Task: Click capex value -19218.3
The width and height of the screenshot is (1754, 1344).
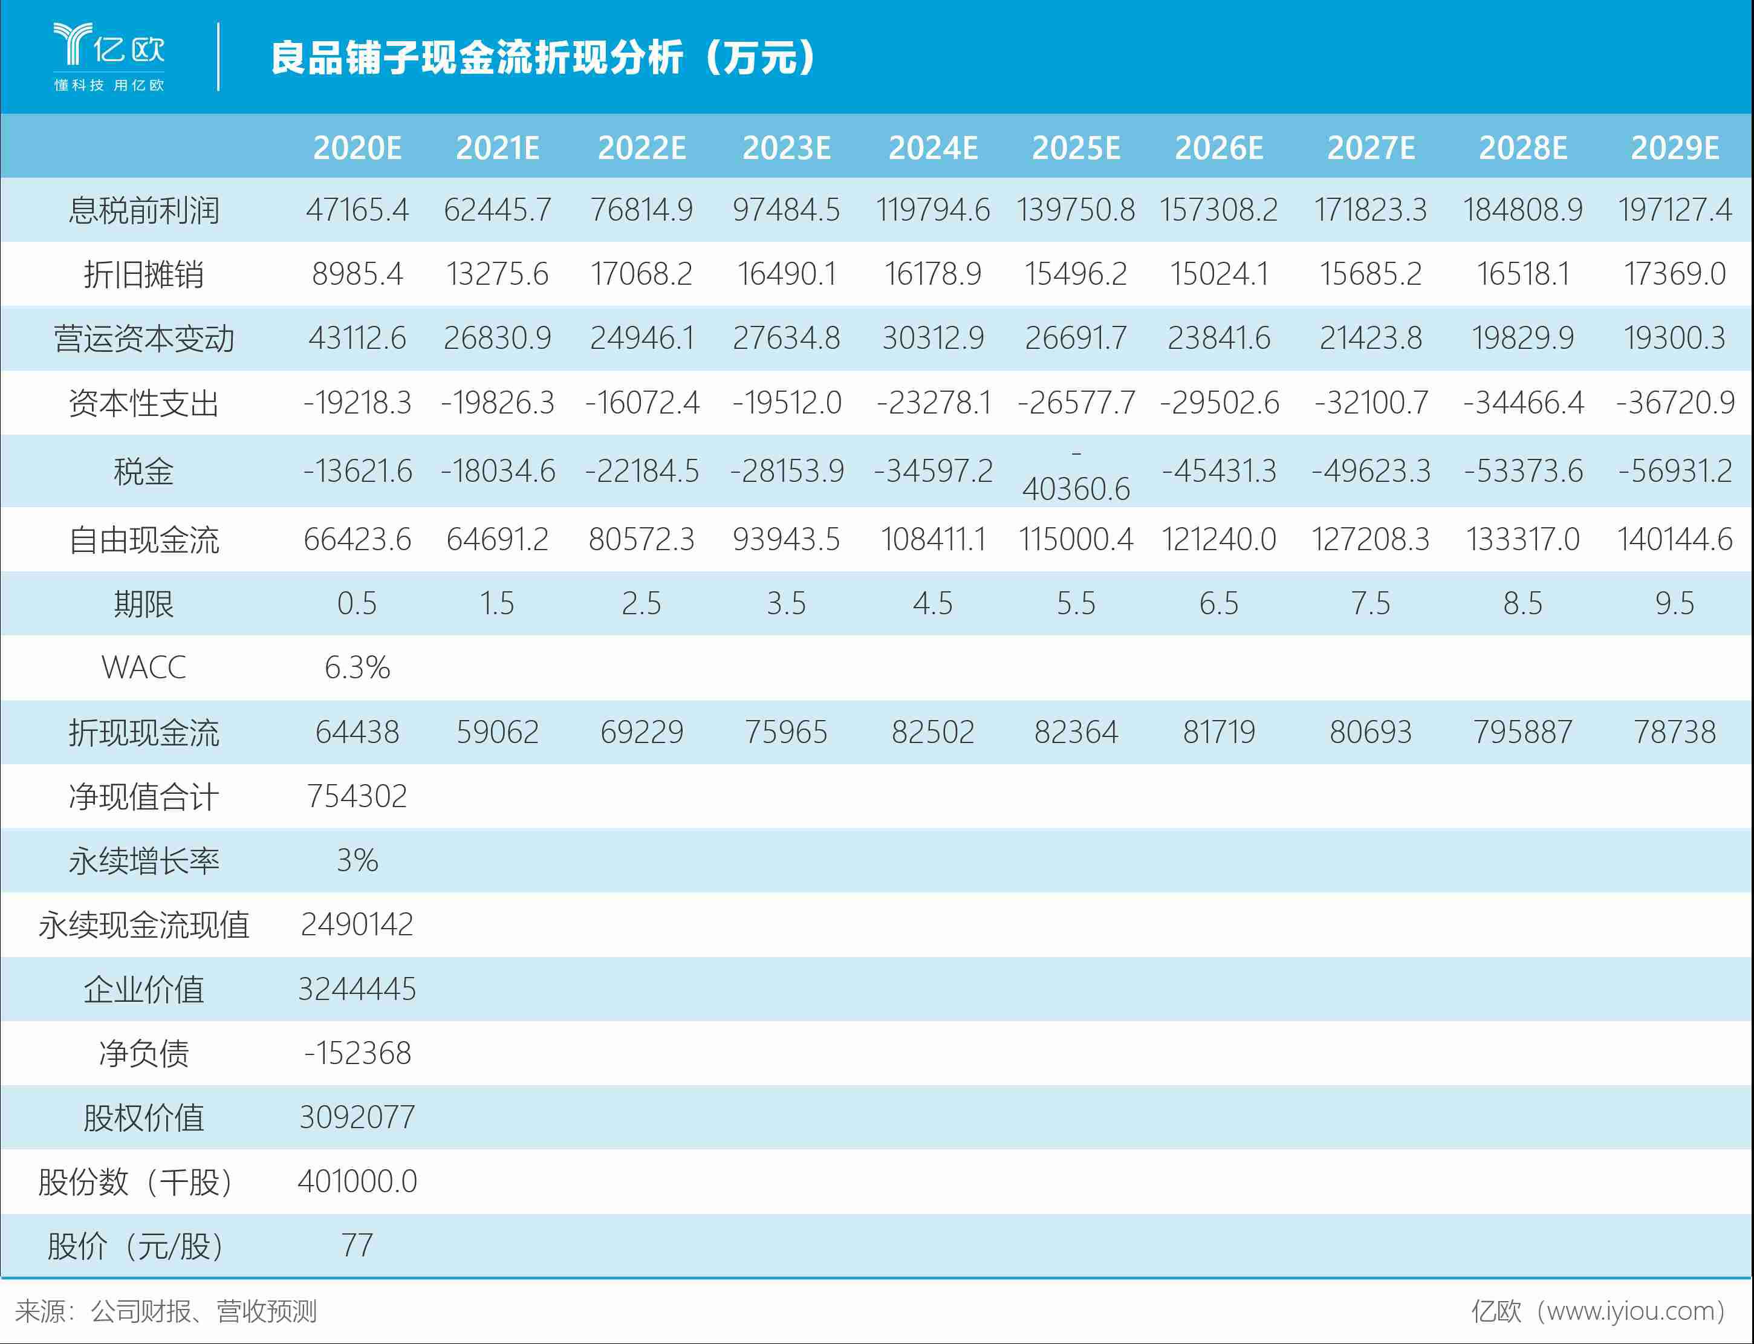Action: [357, 403]
